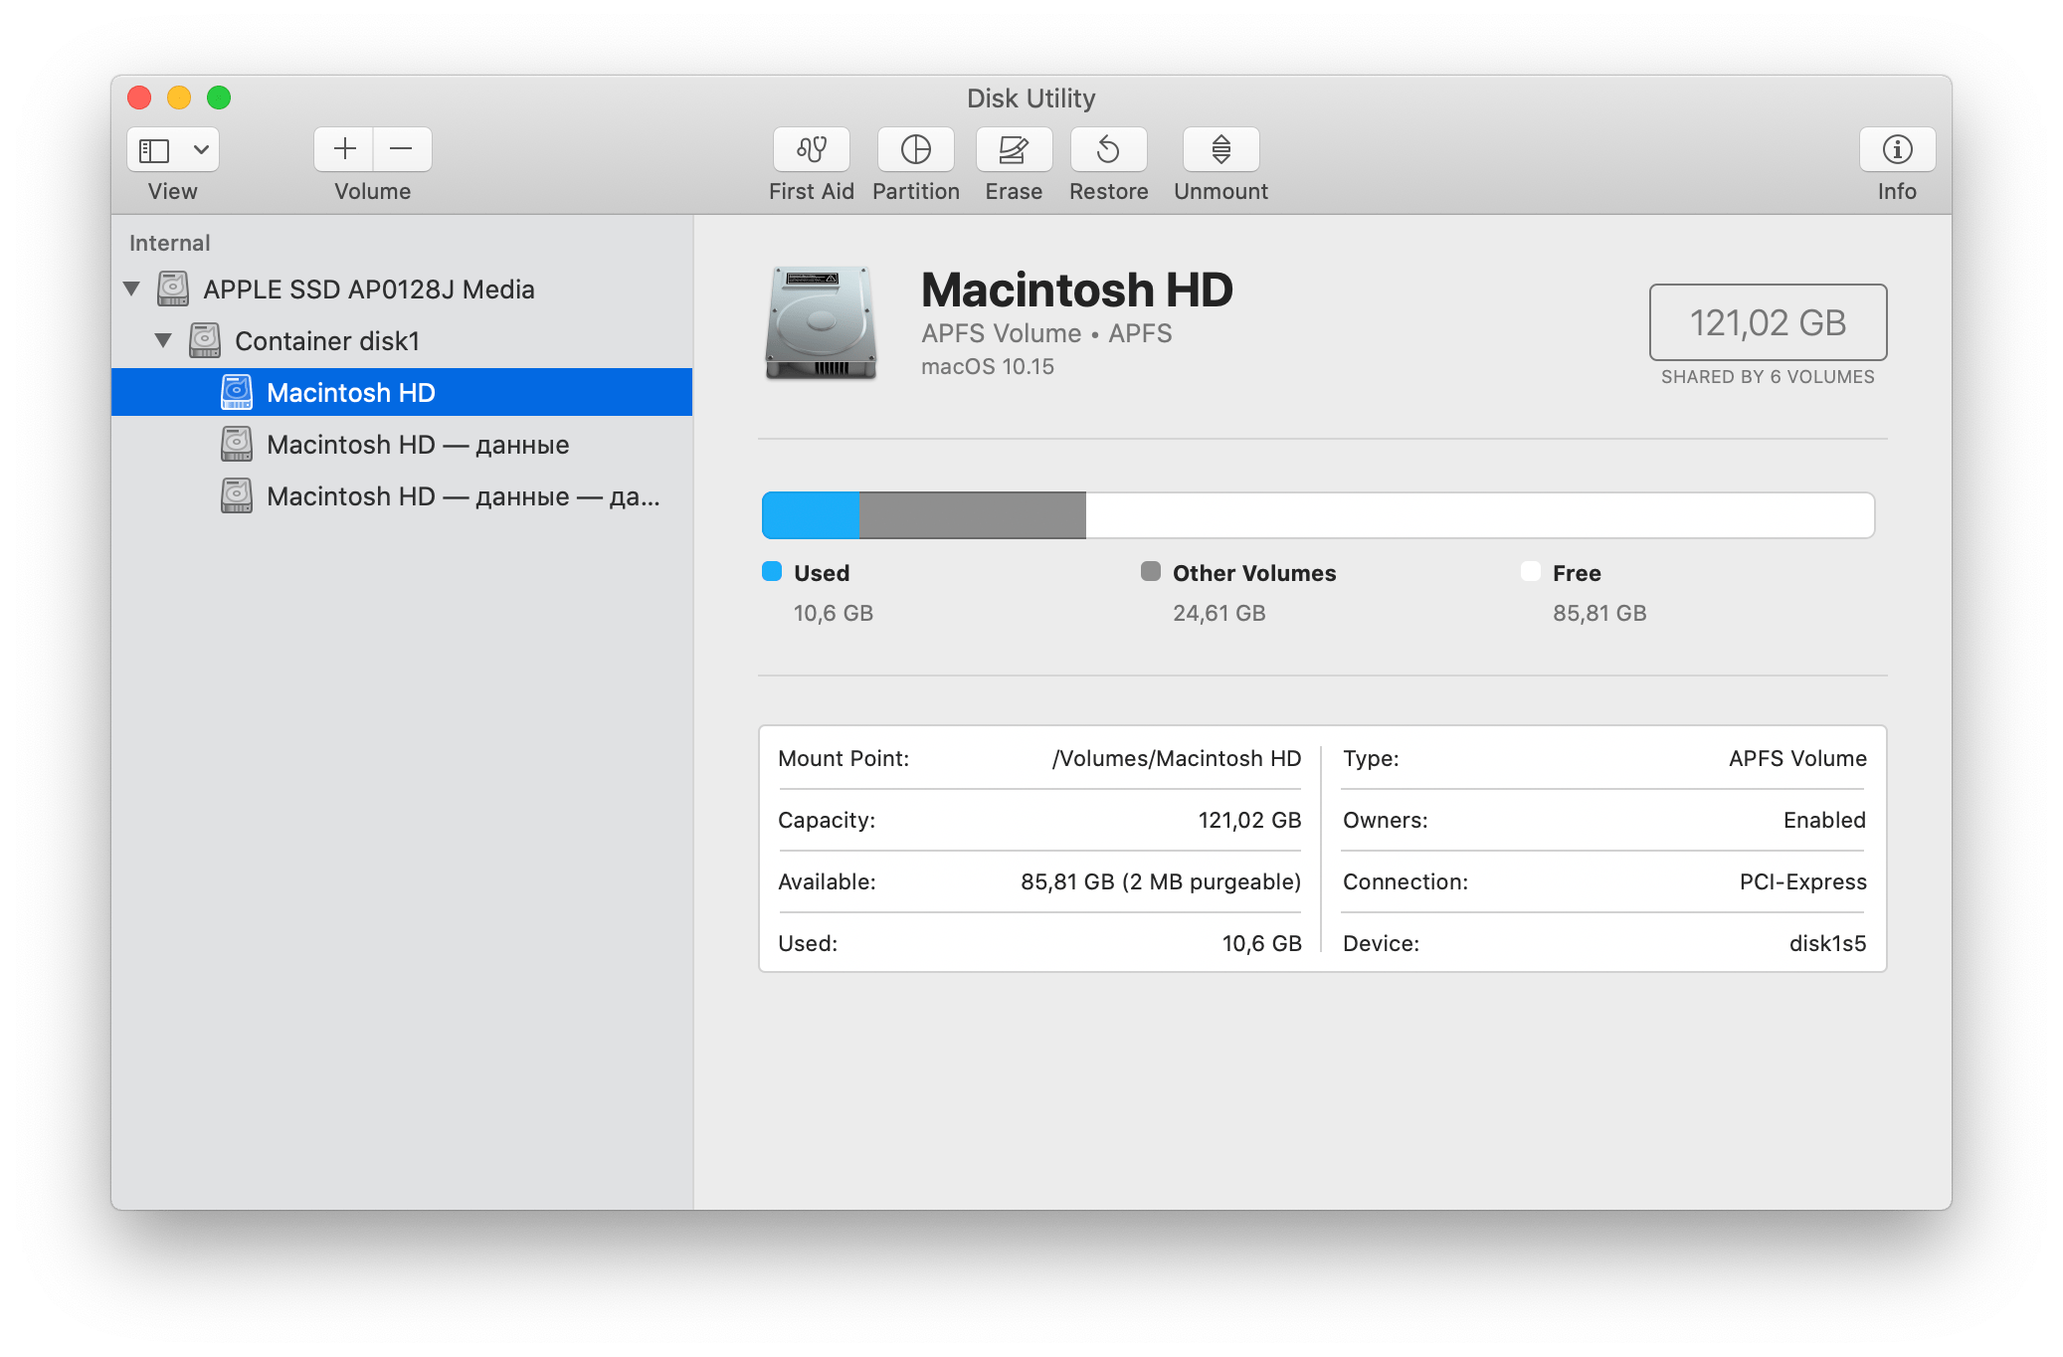Remove a volume with the minus icon
Viewport: 2063px width, 1357px height.
click(402, 148)
